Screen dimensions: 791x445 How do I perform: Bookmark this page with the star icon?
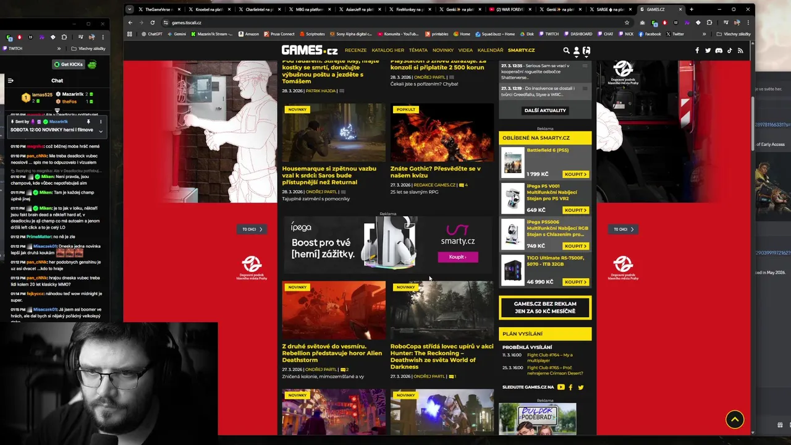click(627, 22)
